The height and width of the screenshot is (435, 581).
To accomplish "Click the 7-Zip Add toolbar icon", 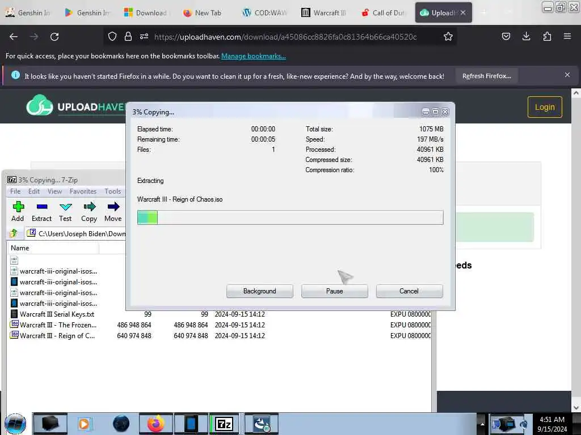I will click(x=18, y=212).
